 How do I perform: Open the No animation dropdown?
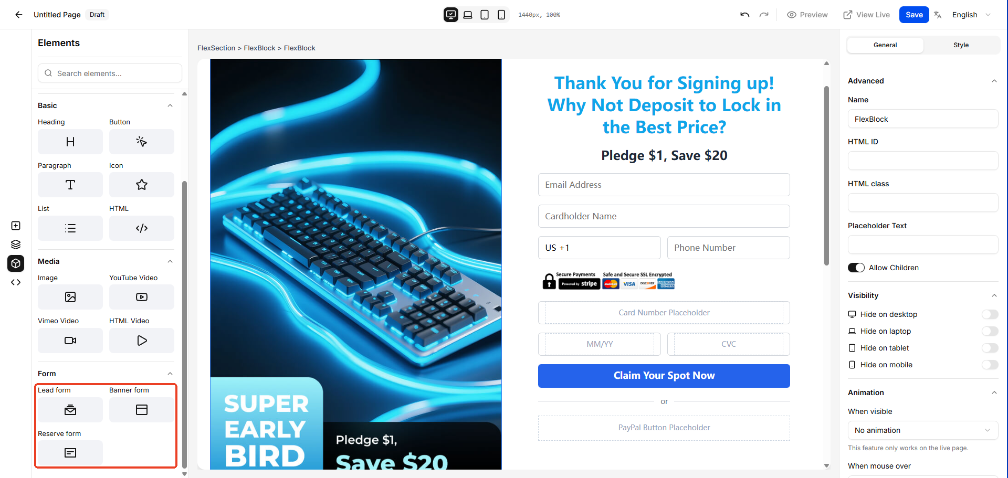(x=922, y=430)
